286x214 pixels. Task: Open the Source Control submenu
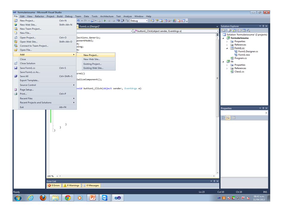(x=44, y=85)
